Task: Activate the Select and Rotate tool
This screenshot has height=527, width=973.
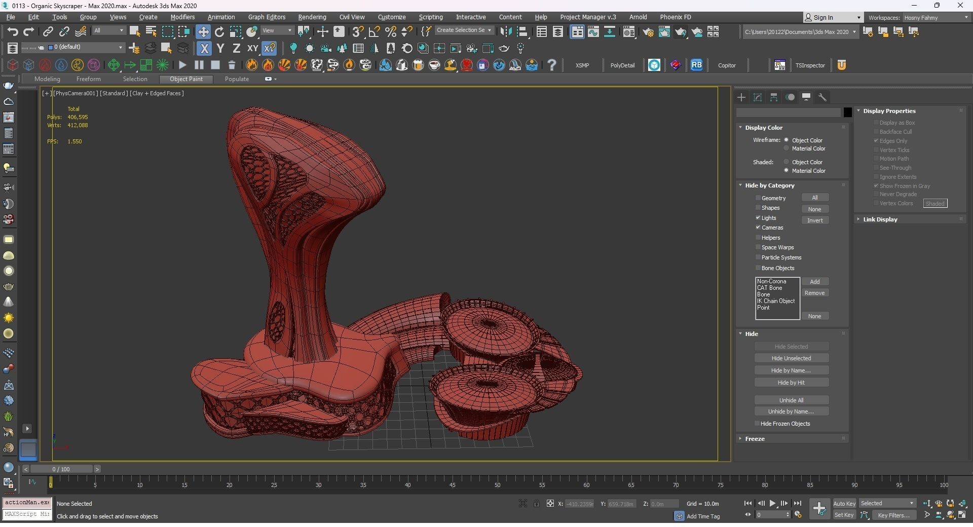Action: pyautogui.click(x=219, y=31)
